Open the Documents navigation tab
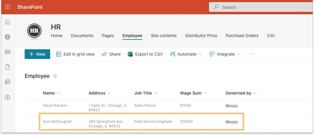 click(x=82, y=35)
